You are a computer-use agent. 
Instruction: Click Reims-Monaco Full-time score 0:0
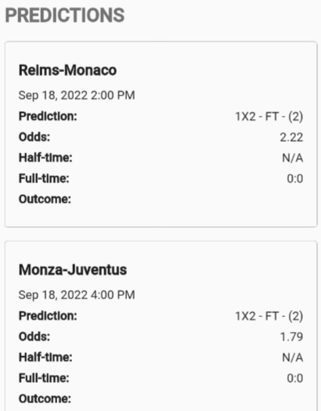pos(295,178)
